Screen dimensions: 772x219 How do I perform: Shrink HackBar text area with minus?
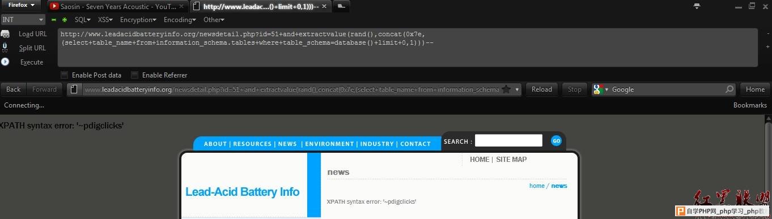pos(767,33)
